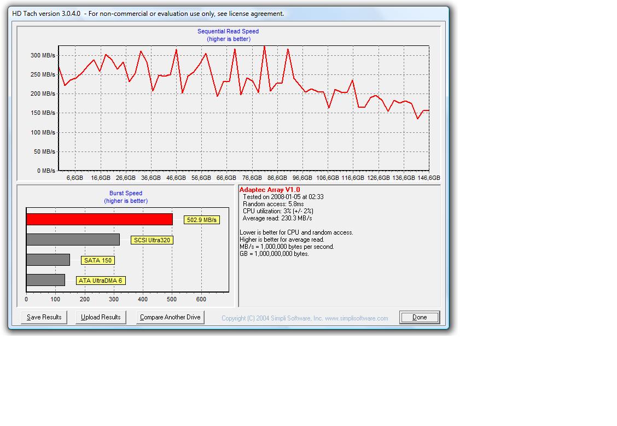Click the 76,6GB axis label
The height and width of the screenshot is (426, 617).
pyautogui.click(x=252, y=178)
